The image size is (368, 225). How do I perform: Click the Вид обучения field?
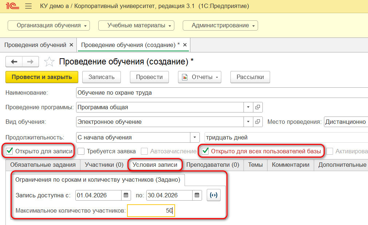(x=160, y=122)
